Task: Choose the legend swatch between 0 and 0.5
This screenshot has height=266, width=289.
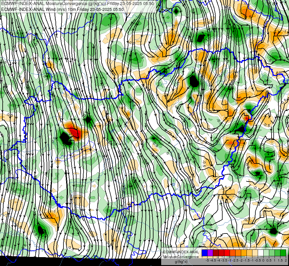Action: click(266, 253)
